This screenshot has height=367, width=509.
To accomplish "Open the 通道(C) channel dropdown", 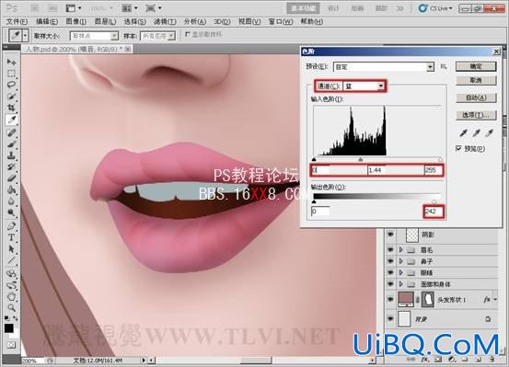I will pyautogui.click(x=364, y=86).
